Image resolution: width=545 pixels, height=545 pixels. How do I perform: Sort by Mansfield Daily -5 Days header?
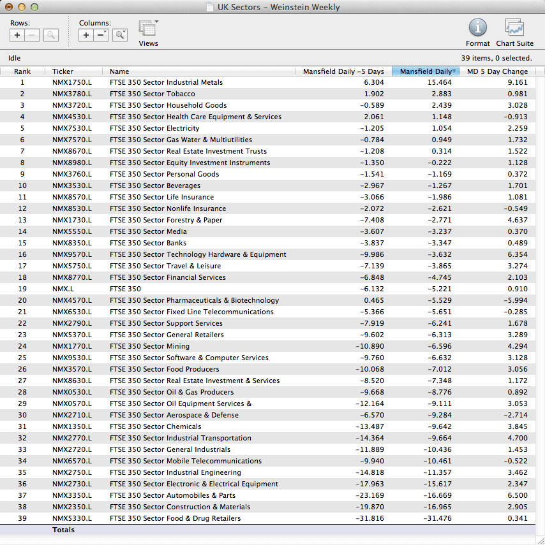click(343, 71)
